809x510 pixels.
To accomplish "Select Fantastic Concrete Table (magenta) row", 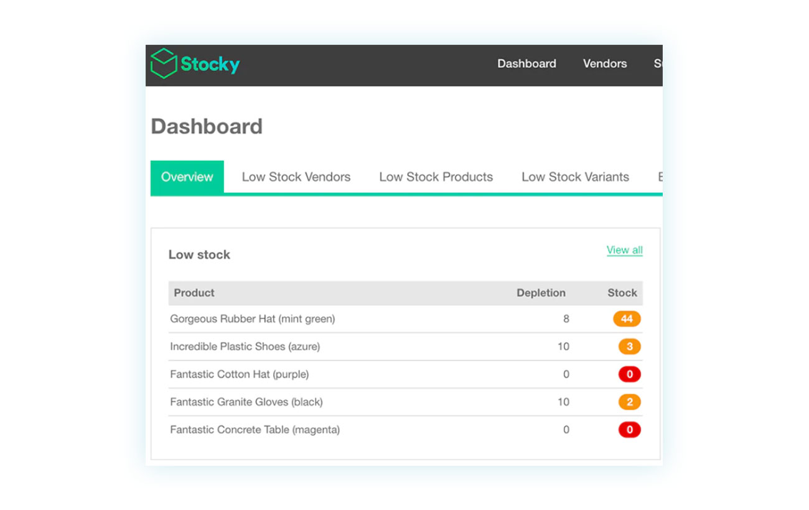I will pyautogui.click(x=406, y=430).
